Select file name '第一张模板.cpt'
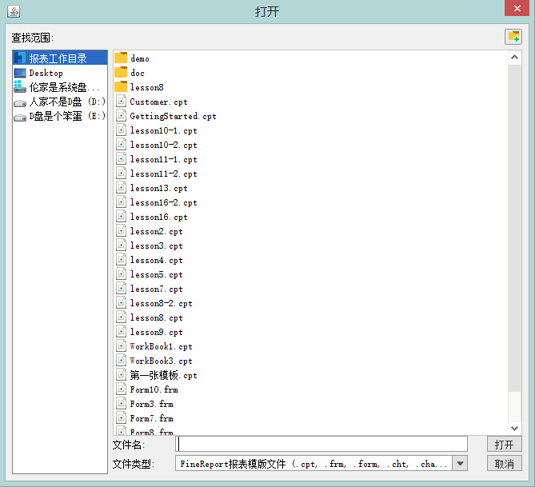The width and height of the screenshot is (535, 487). (x=163, y=375)
